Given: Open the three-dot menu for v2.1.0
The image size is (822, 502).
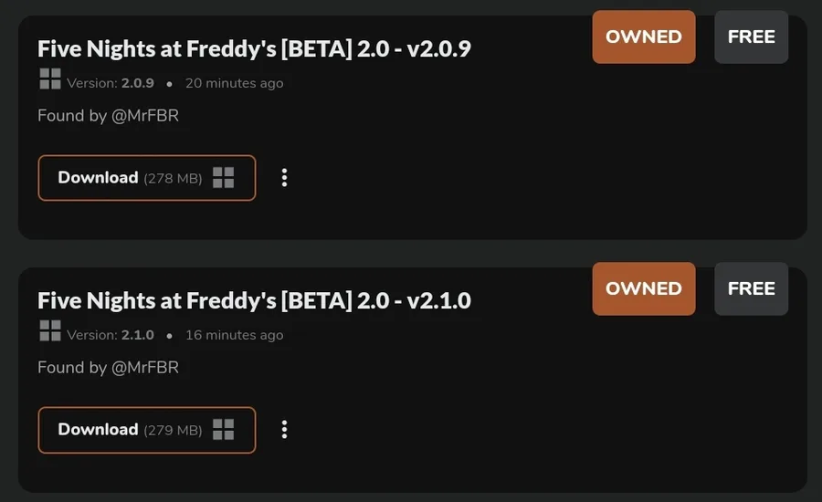Looking at the screenshot, I should point(284,430).
